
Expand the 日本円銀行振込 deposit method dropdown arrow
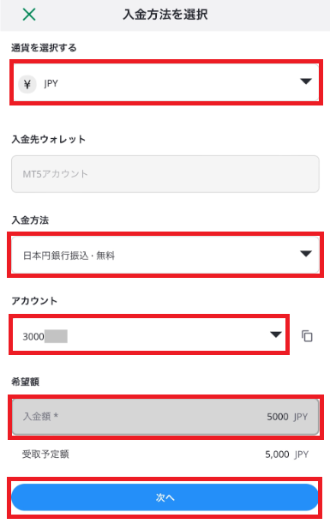point(306,254)
